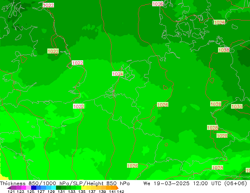Click legend value 133

pyautogui.click(x=72, y=191)
